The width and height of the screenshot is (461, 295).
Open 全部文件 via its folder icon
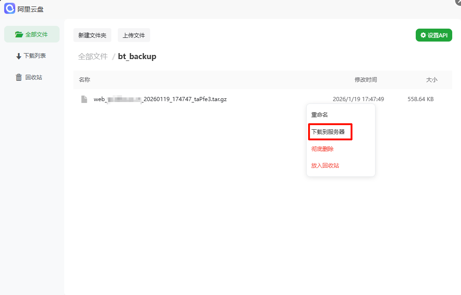tap(18, 35)
